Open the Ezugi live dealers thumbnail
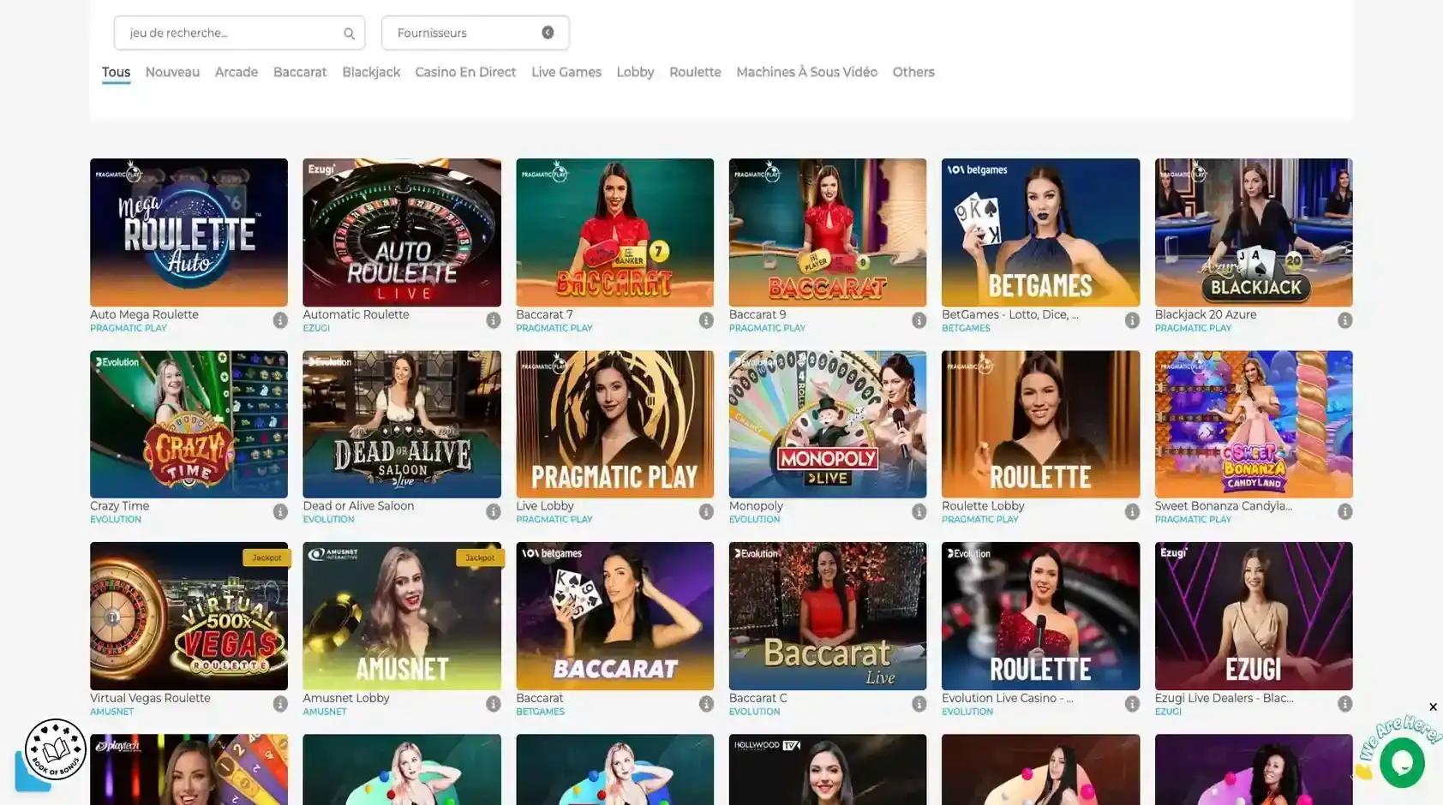1443x805 pixels. (x=1254, y=616)
